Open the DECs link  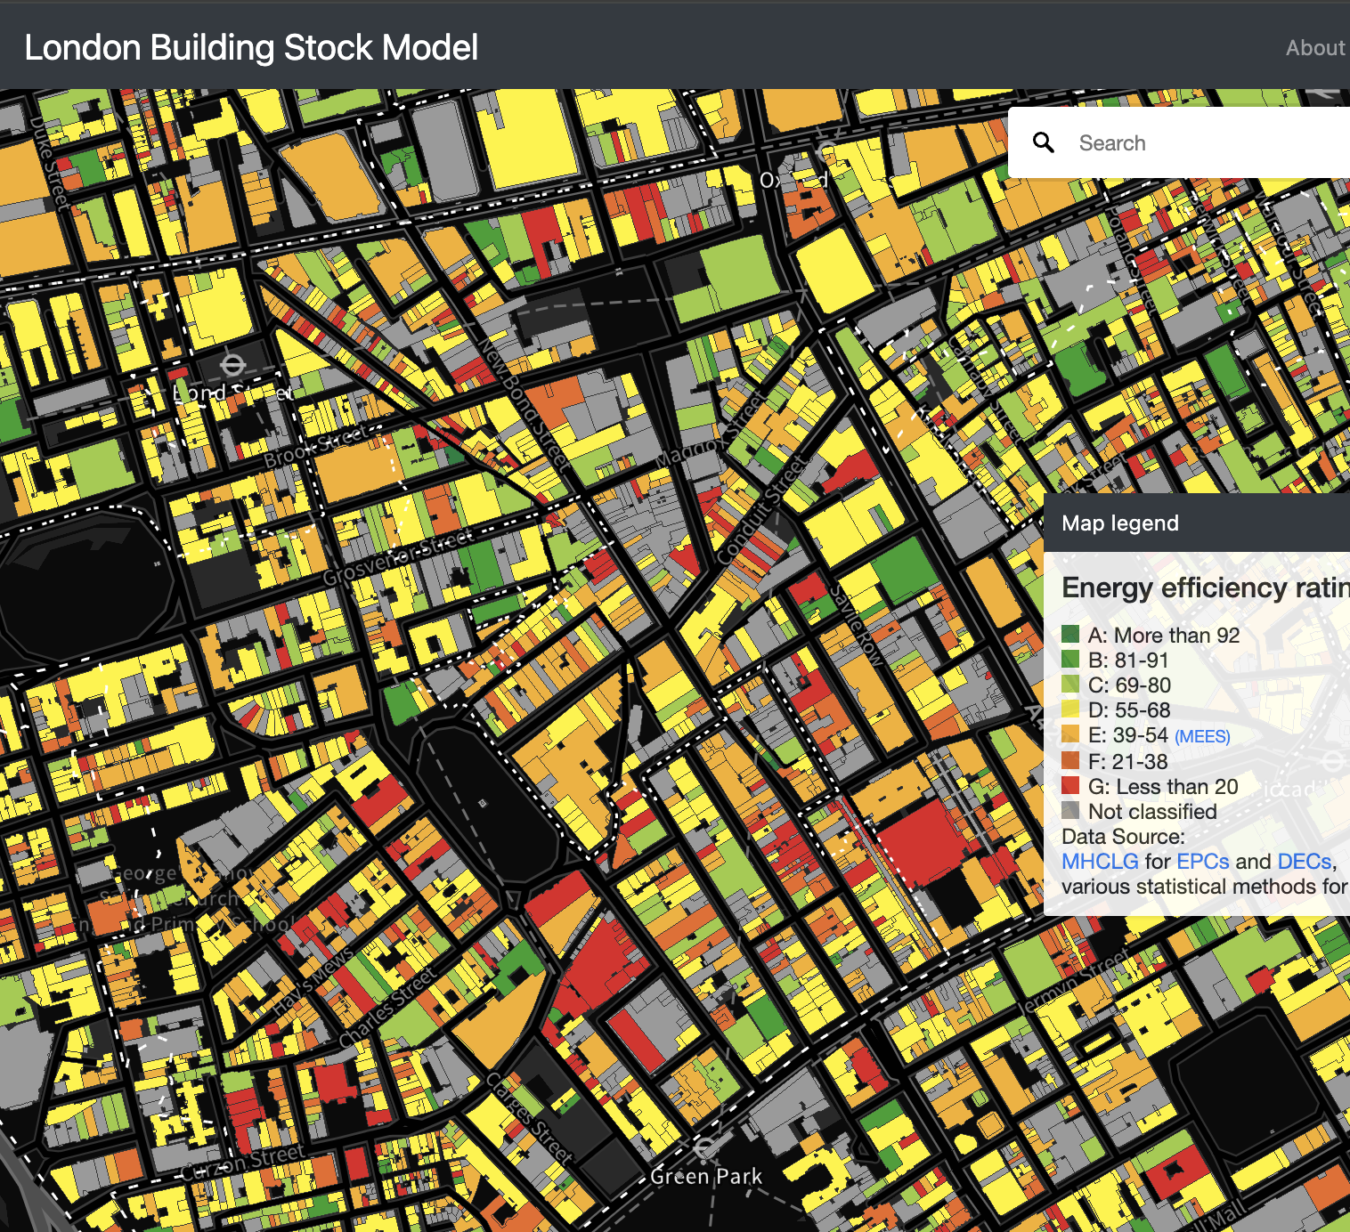(x=1305, y=862)
